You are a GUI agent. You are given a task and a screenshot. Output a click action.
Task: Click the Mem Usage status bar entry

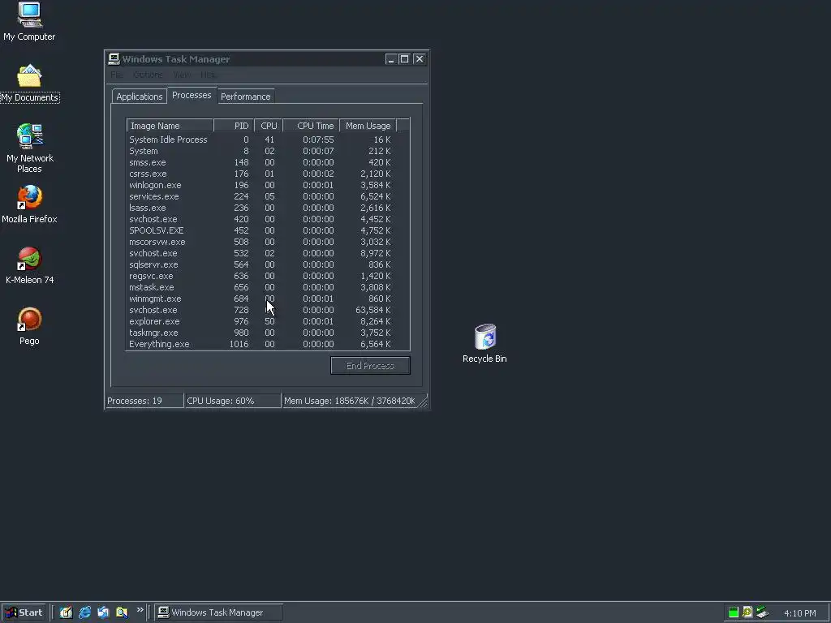coord(350,401)
